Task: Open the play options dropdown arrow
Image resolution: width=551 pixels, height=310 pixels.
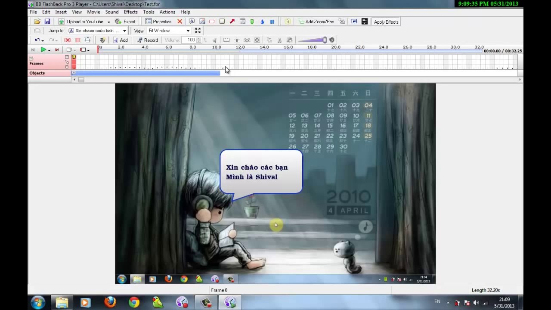Action: click(49, 50)
